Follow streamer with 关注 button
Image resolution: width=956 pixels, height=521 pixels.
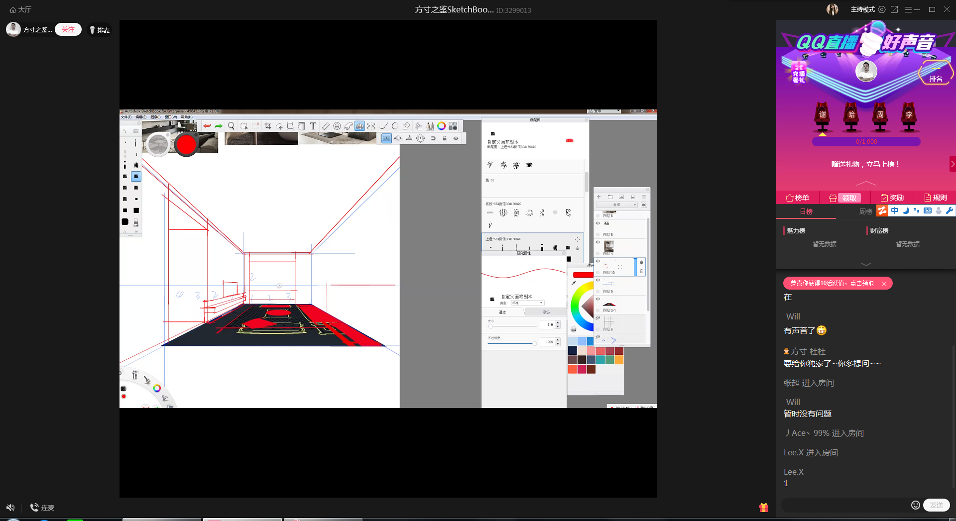(68, 29)
